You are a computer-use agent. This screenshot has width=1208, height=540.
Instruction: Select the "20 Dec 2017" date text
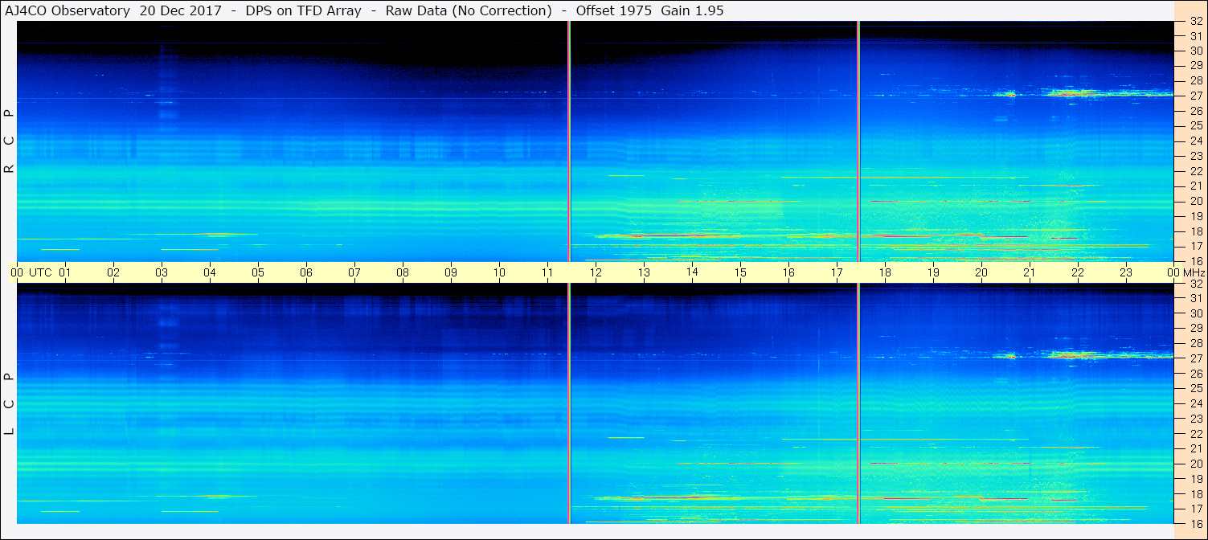179,10
